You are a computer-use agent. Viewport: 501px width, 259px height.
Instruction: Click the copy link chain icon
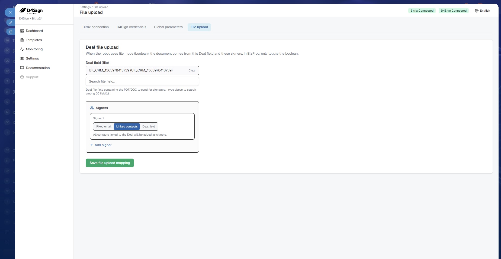click(11, 23)
